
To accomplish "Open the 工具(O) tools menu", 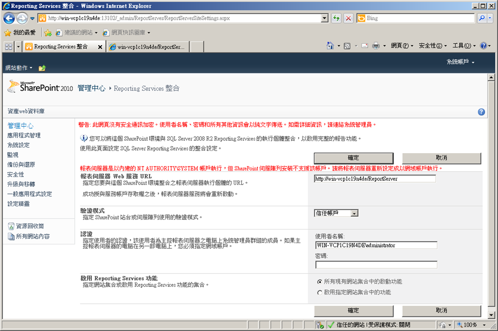I will pos(464,46).
